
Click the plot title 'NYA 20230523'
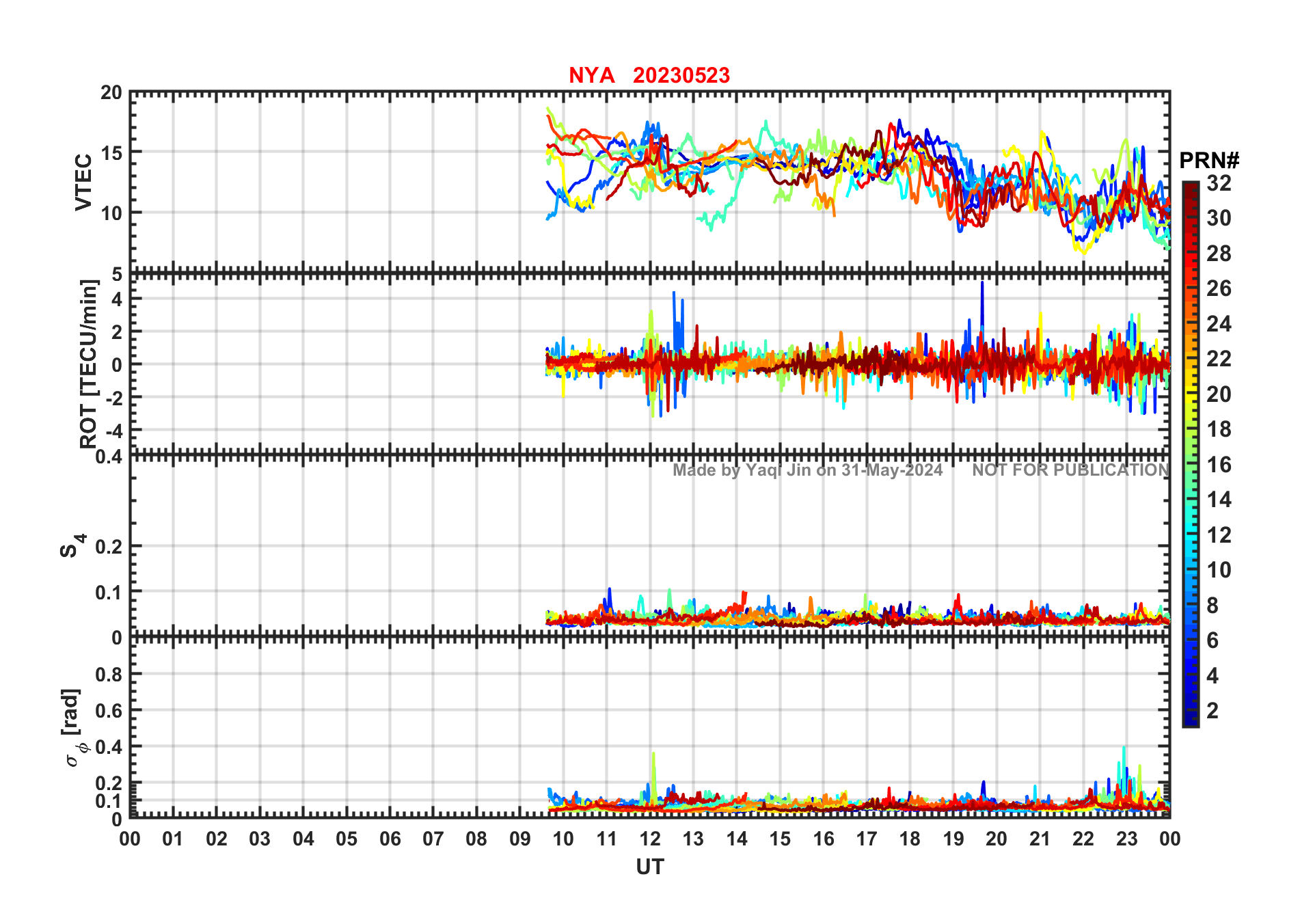pyautogui.click(x=649, y=75)
